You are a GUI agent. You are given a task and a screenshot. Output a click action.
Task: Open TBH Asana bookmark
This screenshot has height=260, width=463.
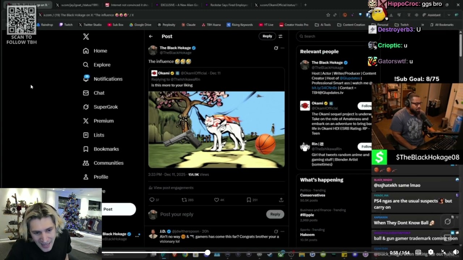[211, 25]
